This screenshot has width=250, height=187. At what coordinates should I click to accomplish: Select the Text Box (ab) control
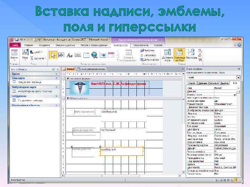61,55
